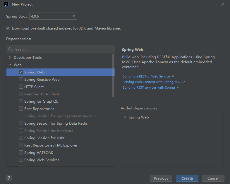This screenshot has height=184, width=230.
Task: Click arrow icon beside Serving Web Content link
Action: tap(184, 82)
